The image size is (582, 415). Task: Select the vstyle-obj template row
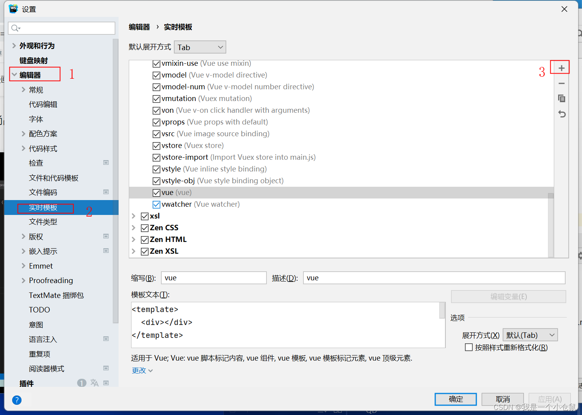click(341, 181)
